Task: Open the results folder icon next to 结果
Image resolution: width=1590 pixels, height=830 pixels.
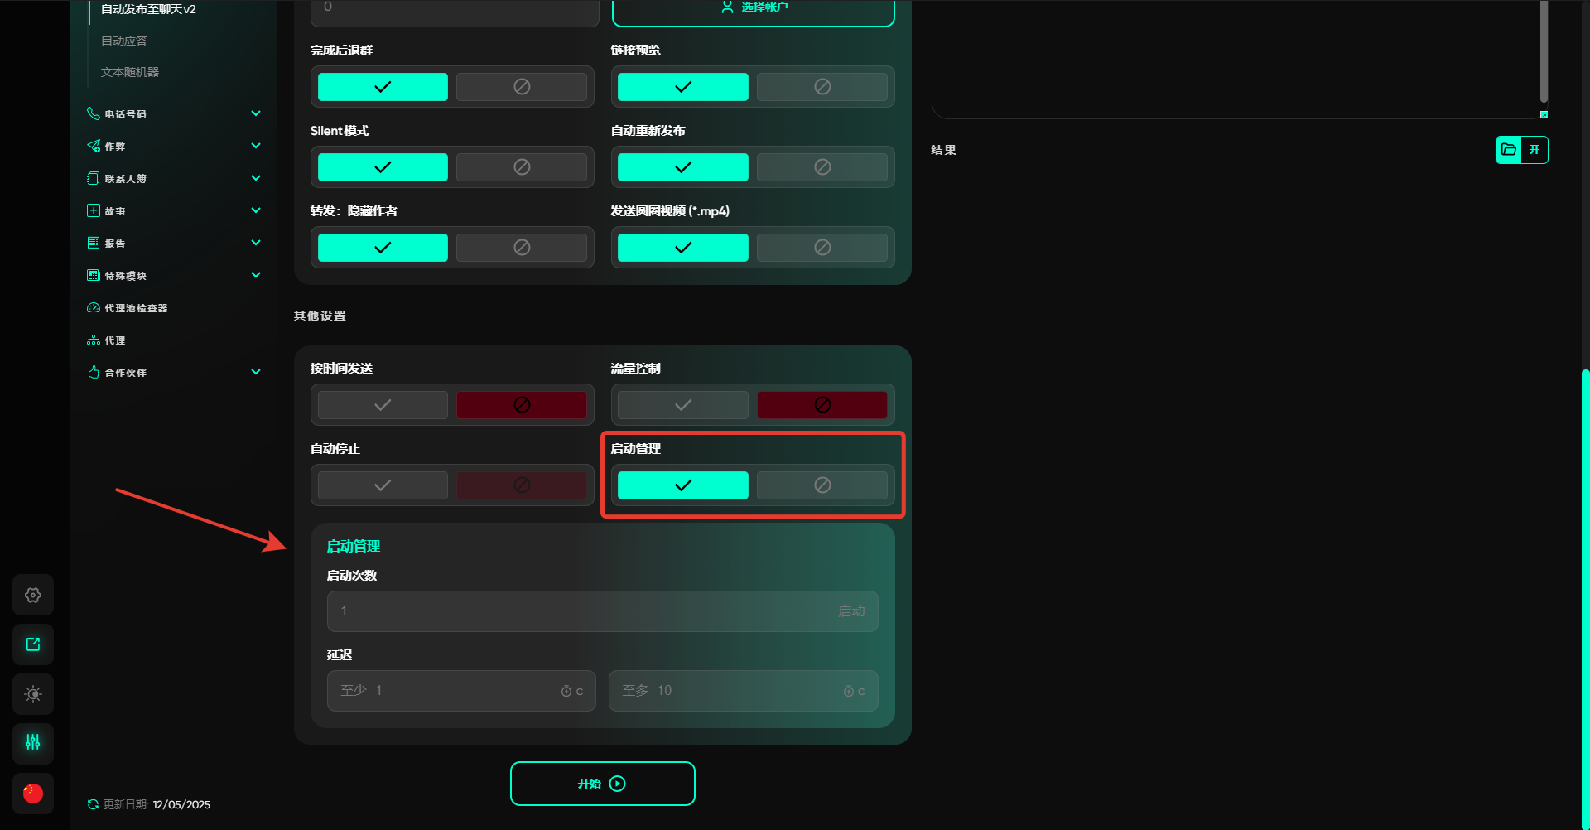Action: click(x=1509, y=150)
